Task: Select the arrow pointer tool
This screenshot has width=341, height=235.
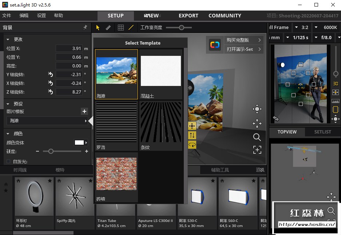Action: pos(98,28)
